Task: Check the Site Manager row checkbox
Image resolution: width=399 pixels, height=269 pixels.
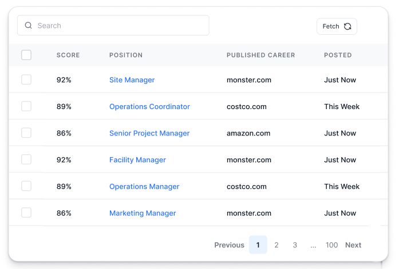Action: point(26,80)
